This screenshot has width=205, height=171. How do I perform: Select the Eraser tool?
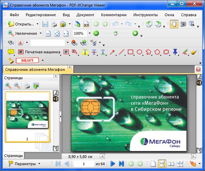[194, 52]
